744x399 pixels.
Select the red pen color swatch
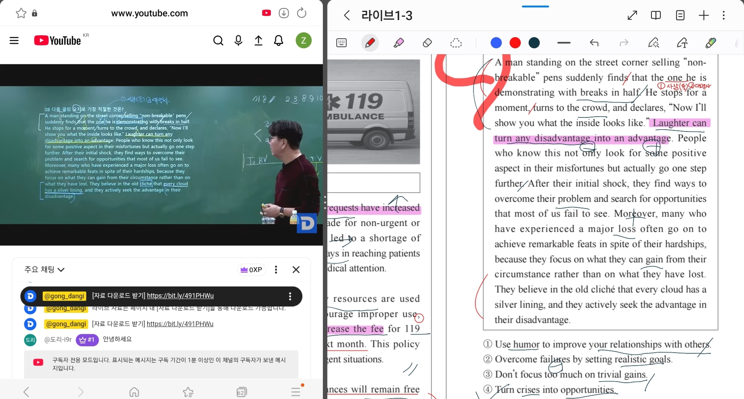(515, 43)
